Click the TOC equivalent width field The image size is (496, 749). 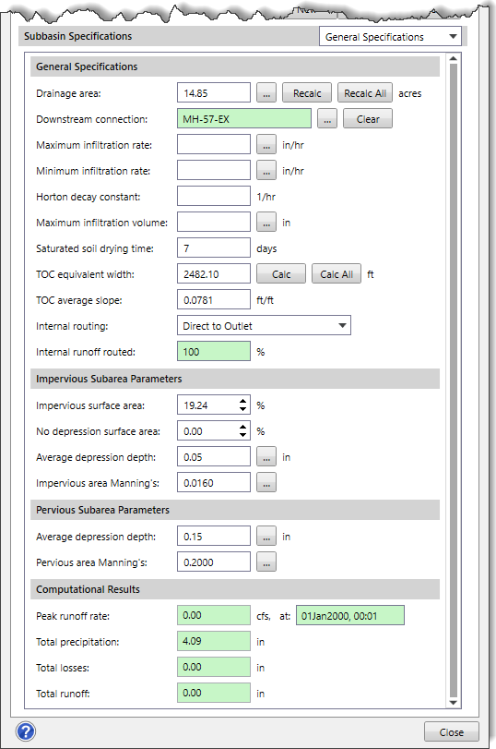[x=214, y=273]
